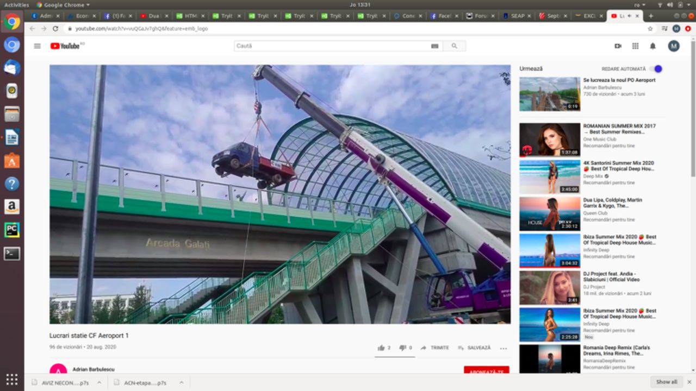Screen dimensions: 696x391
Task: Open the on-screen keyboard in search box
Action: point(434,46)
